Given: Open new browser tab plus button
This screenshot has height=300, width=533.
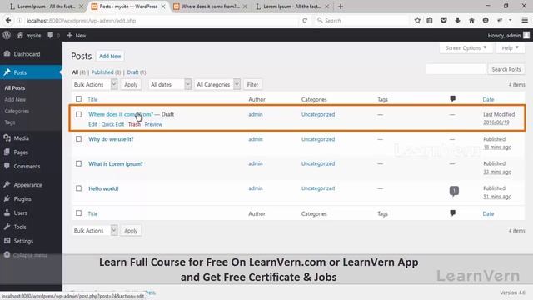Looking at the screenshot, I should [x=341, y=7].
